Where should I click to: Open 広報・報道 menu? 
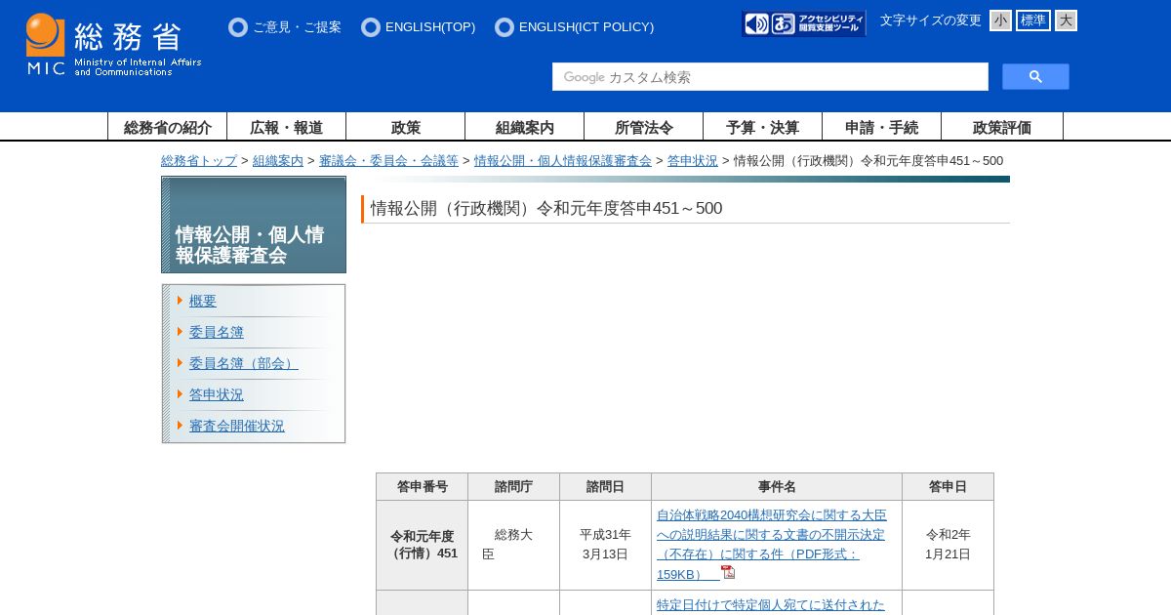pos(287,127)
